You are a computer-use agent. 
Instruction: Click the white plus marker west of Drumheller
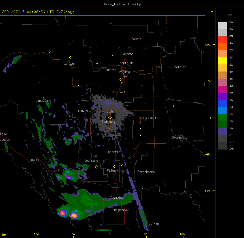coord(173,106)
